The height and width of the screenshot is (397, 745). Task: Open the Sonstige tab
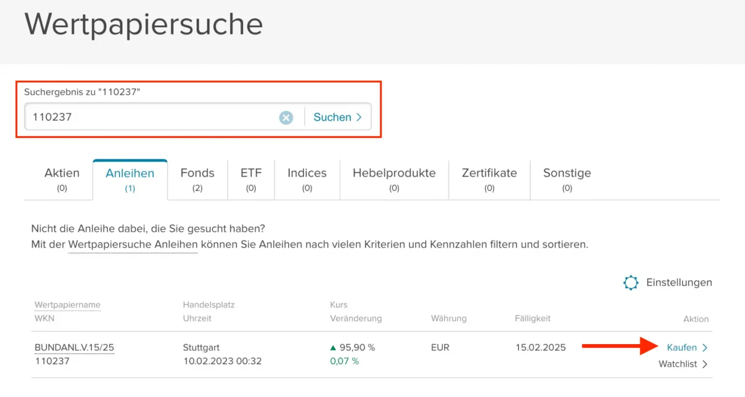[567, 179]
